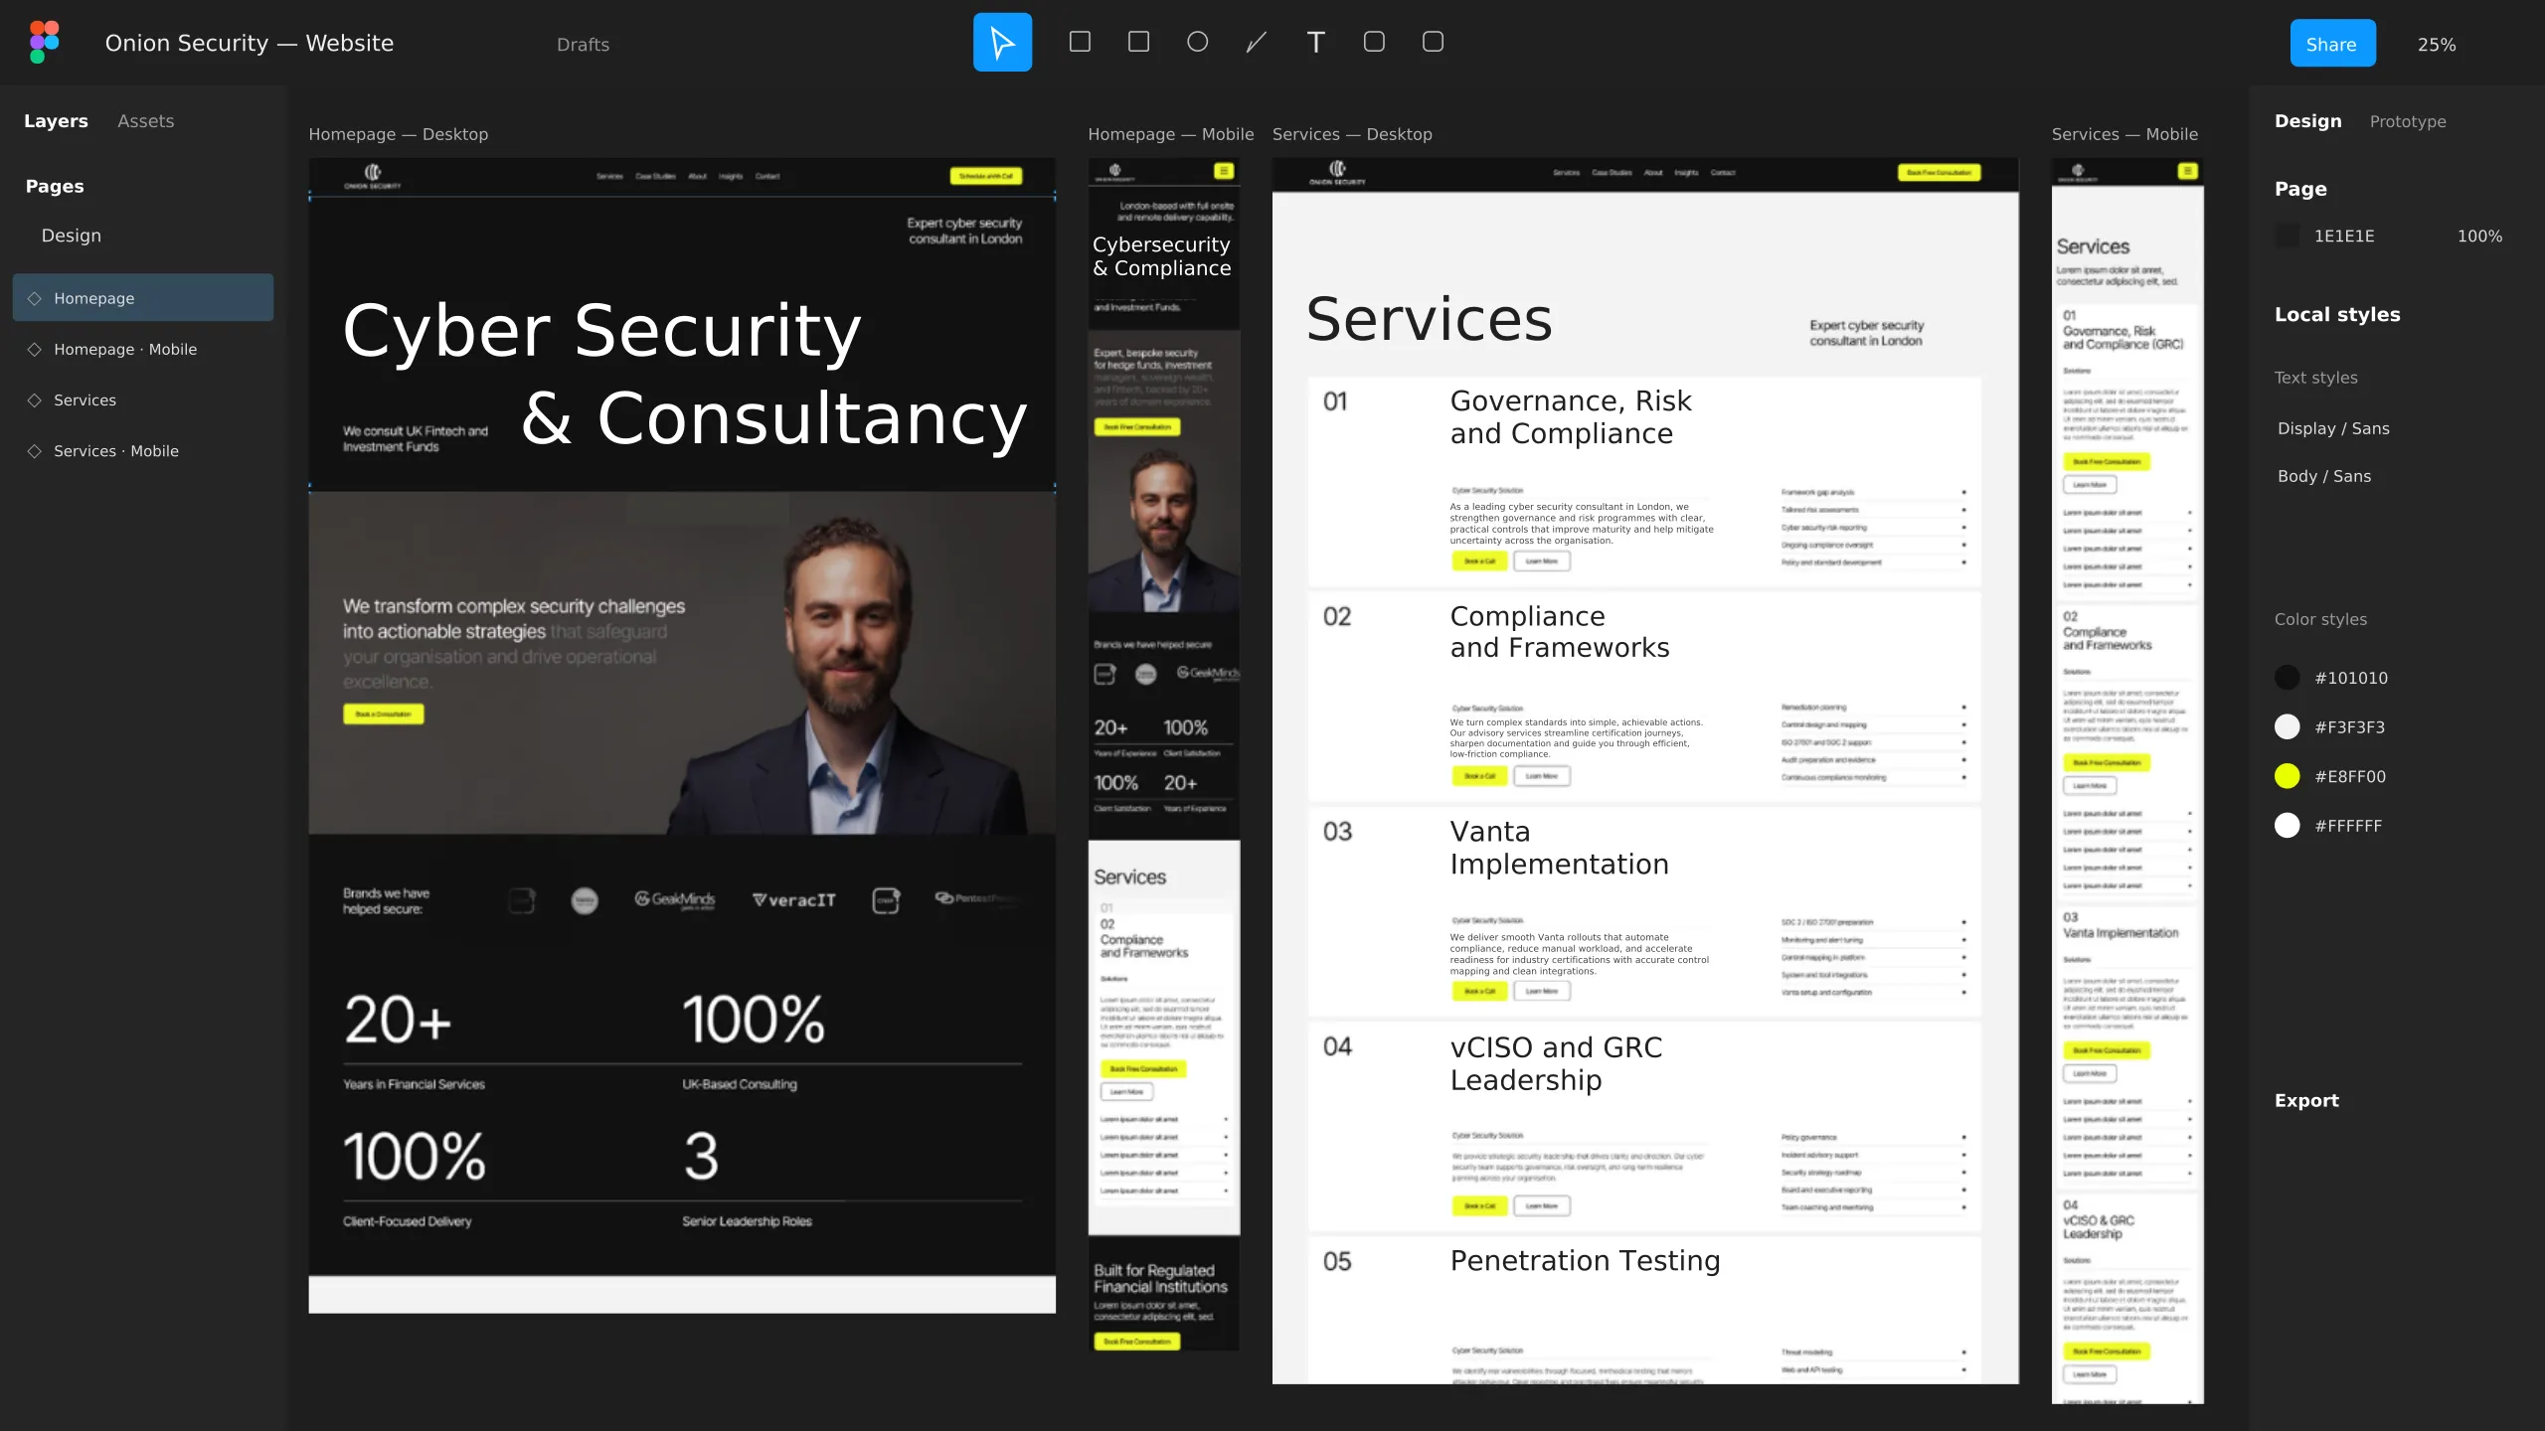Click the Services title in Services Desktop frame
Image resolution: width=2545 pixels, height=1431 pixels.
tap(1429, 319)
